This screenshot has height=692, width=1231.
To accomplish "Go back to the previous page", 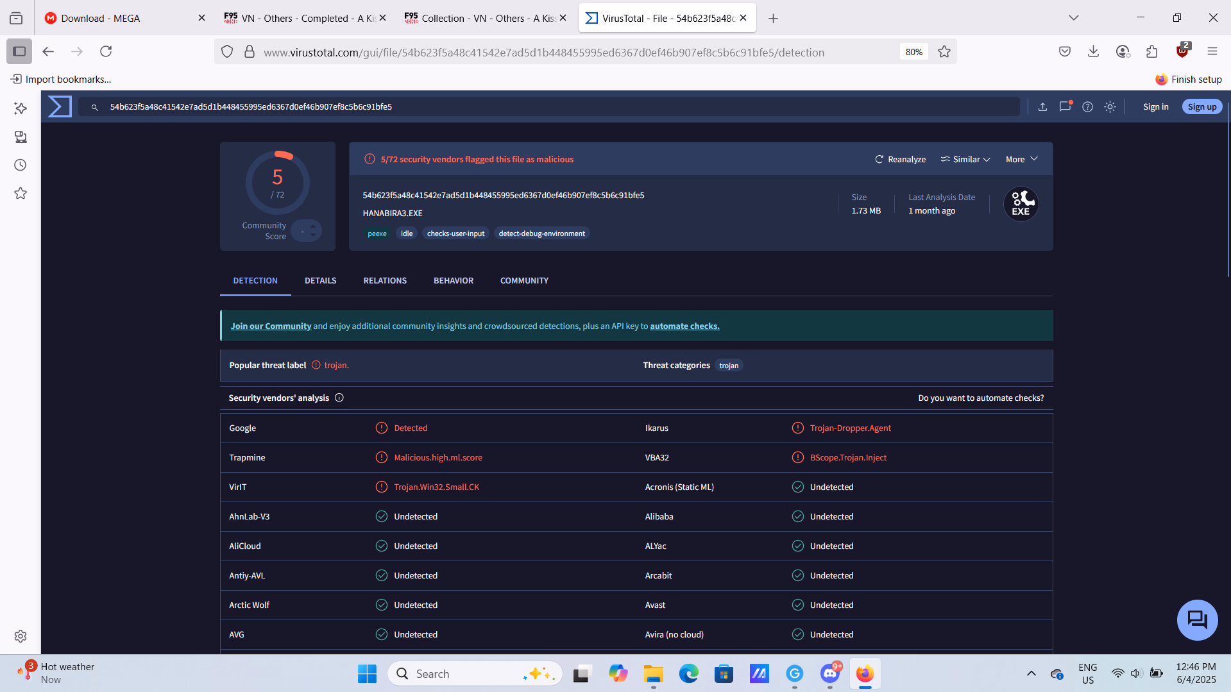I will point(48,51).
